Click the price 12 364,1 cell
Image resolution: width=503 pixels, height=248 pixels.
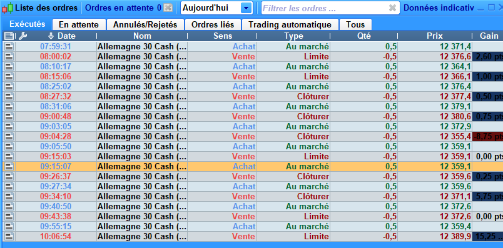435,67
